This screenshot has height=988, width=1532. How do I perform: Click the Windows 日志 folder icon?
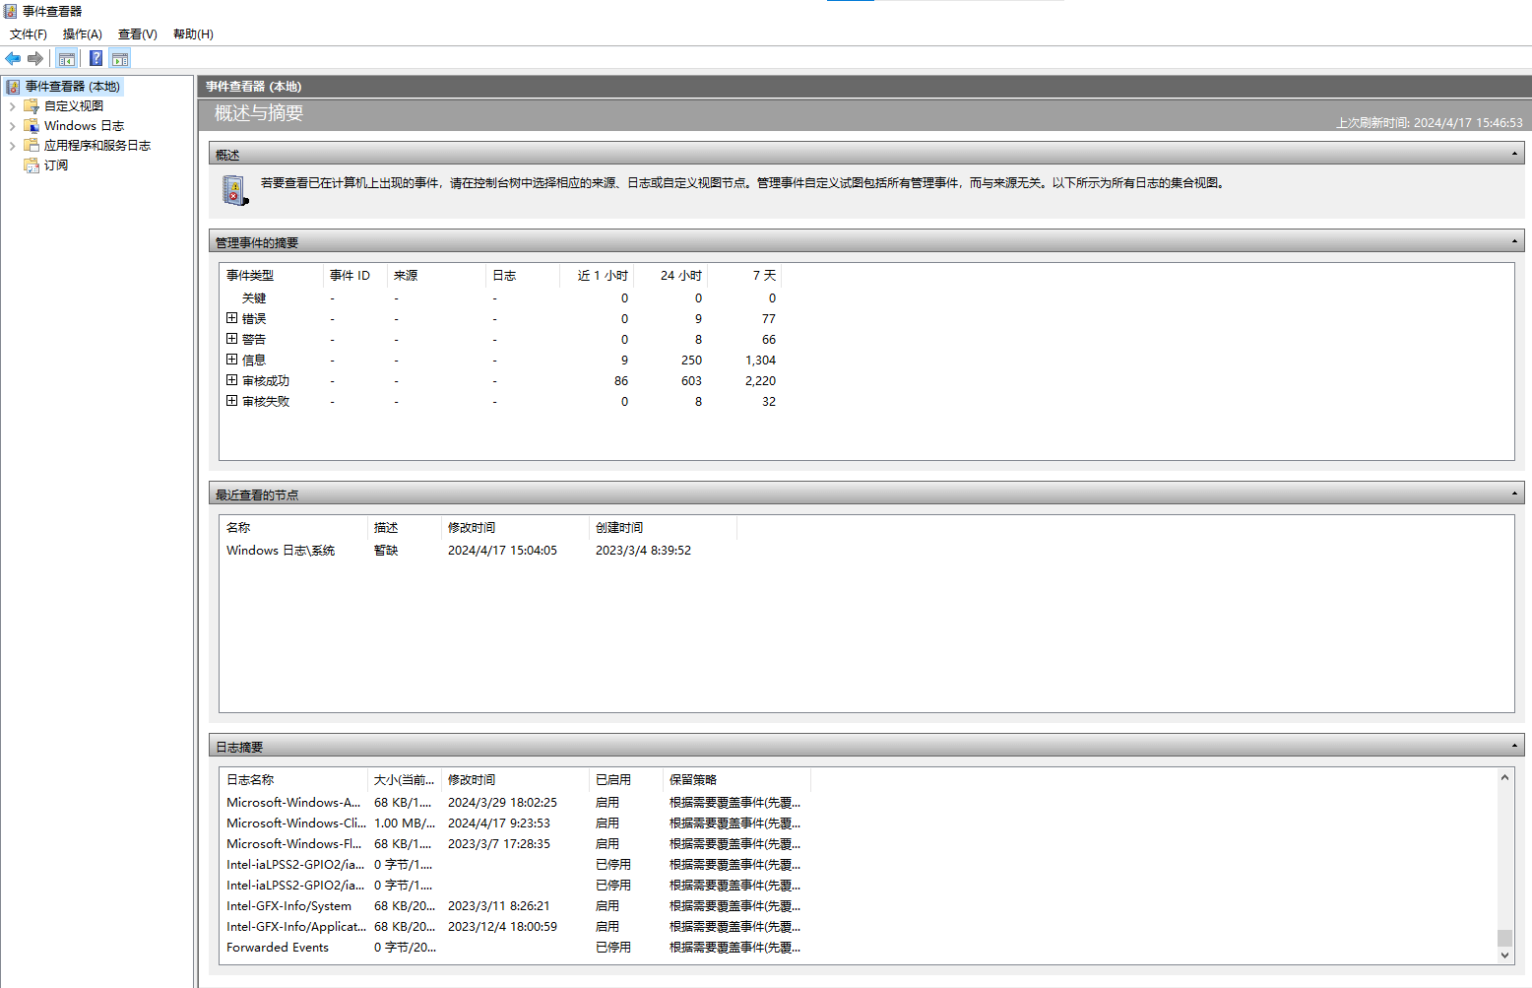(x=32, y=126)
